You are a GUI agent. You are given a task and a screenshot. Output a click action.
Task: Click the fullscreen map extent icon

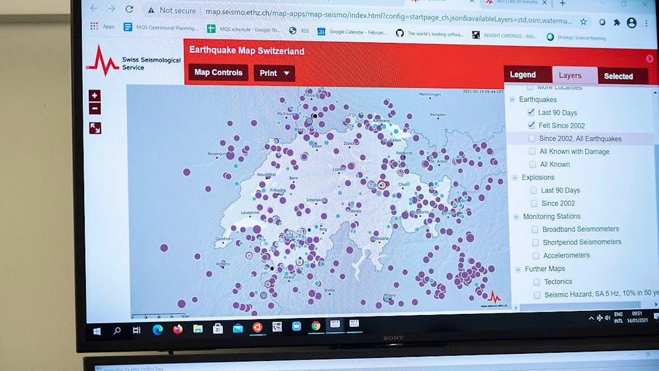click(x=95, y=127)
